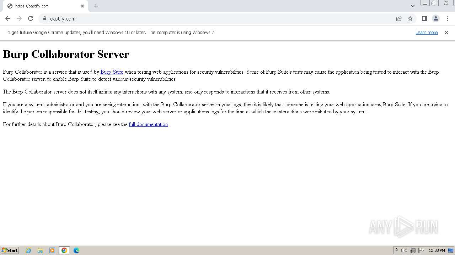
Task: Launch Microsoft Edge from taskbar
Action: point(76,250)
